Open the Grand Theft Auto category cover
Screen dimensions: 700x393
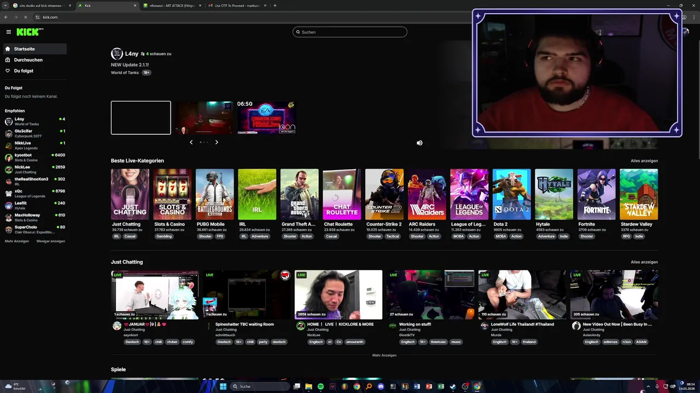click(x=299, y=194)
